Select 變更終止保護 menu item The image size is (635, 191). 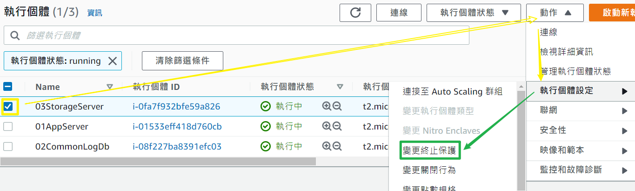pos(429,150)
